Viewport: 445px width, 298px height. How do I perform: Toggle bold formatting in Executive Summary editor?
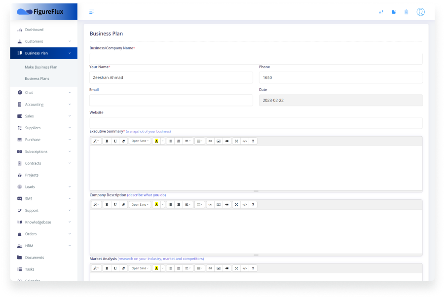[107, 141]
